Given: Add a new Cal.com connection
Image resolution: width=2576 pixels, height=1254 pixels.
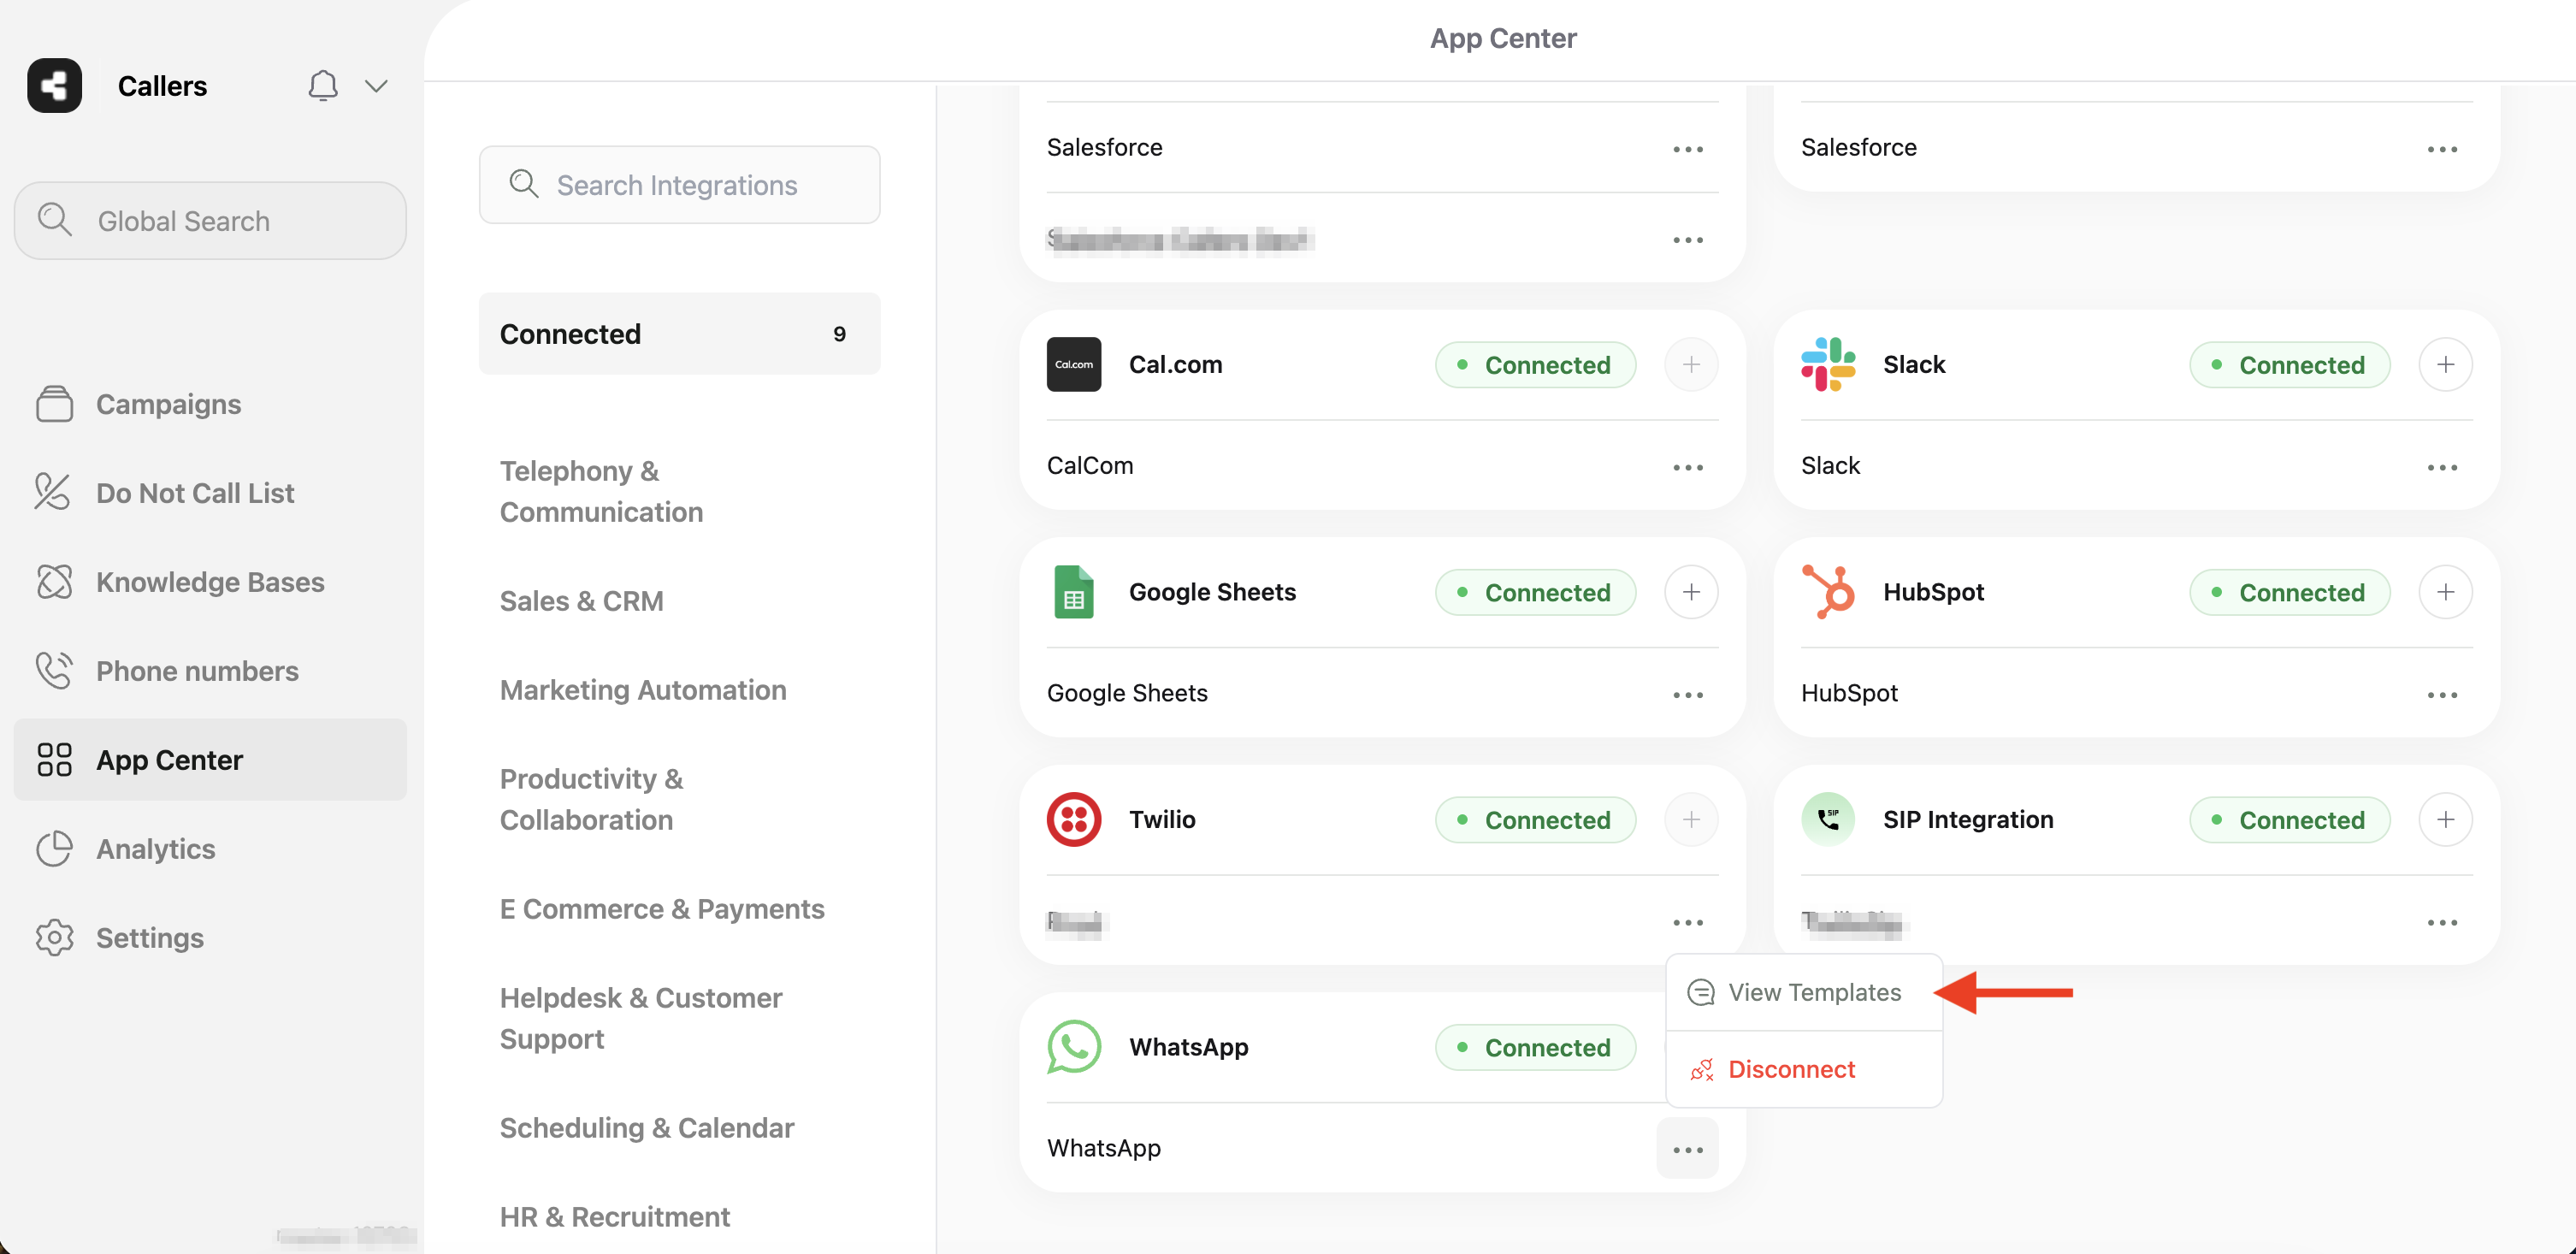Looking at the screenshot, I should tap(1691, 364).
